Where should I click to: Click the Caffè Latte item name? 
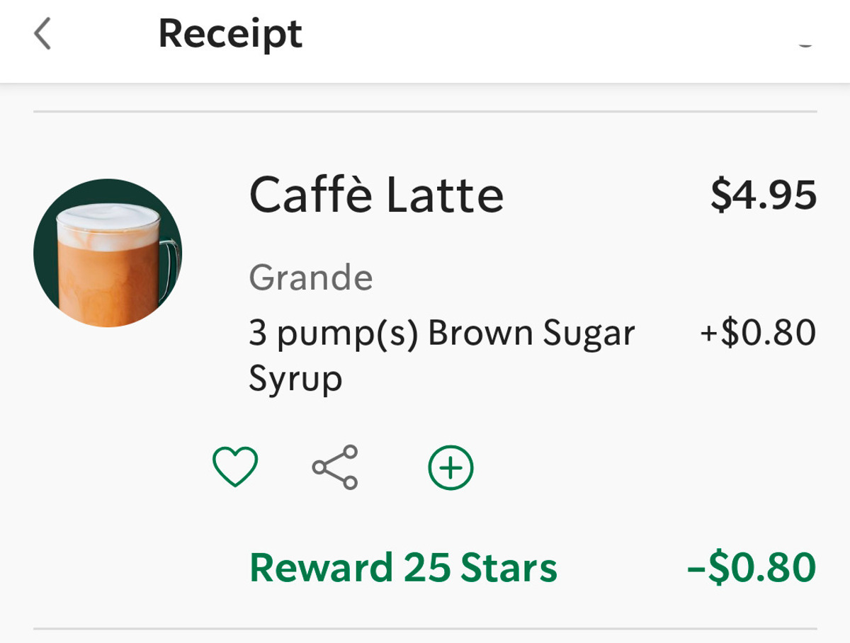click(x=376, y=195)
